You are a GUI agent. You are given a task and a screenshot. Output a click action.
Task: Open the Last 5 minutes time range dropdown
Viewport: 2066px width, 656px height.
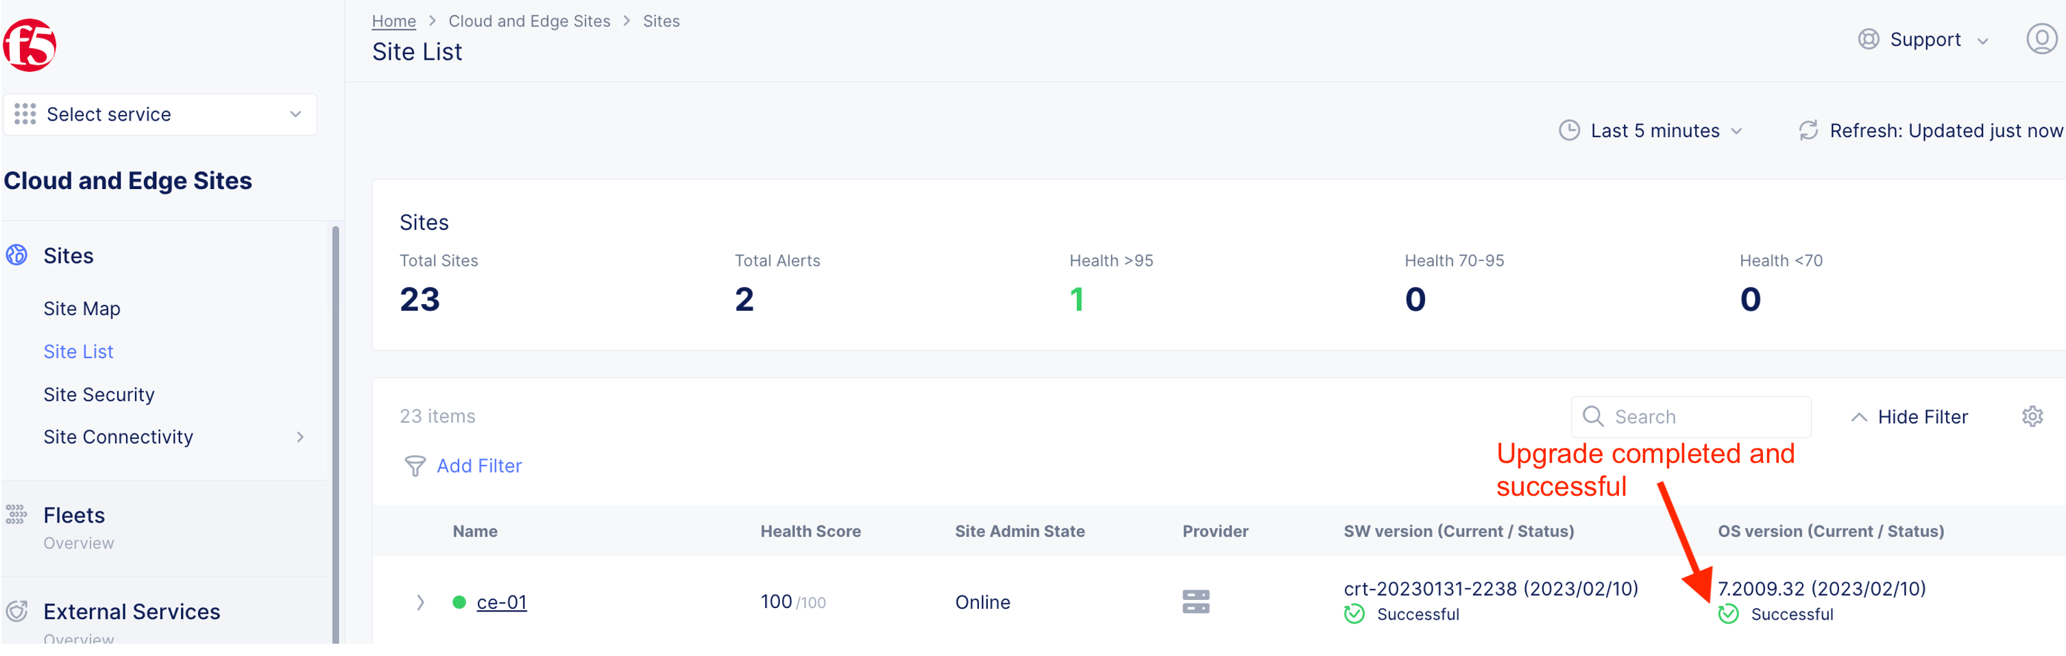tap(1651, 131)
